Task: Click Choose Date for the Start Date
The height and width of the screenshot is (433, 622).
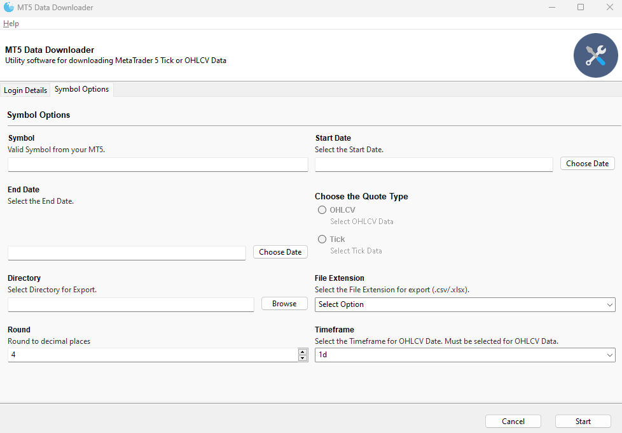Action: coord(586,163)
